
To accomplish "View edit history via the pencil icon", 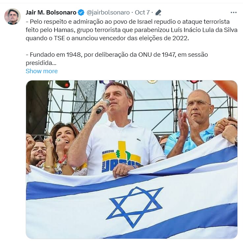I will tap(158, 13).
